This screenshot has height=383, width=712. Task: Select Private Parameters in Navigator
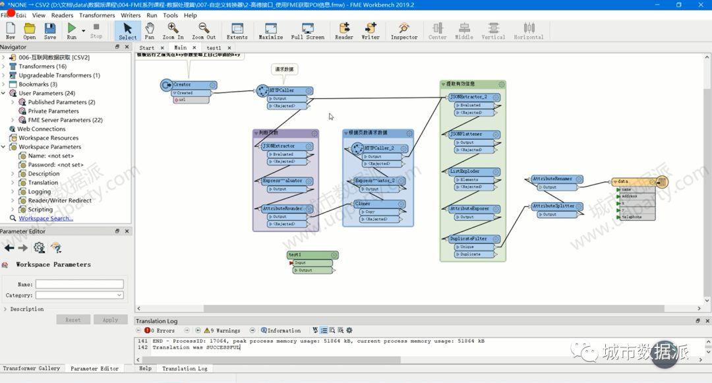point(53,111)
